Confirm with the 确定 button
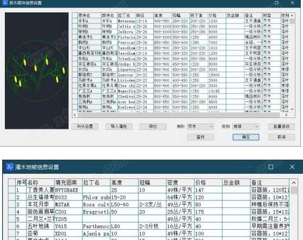This screenshot has height=240, width=303. pos(246,137)
